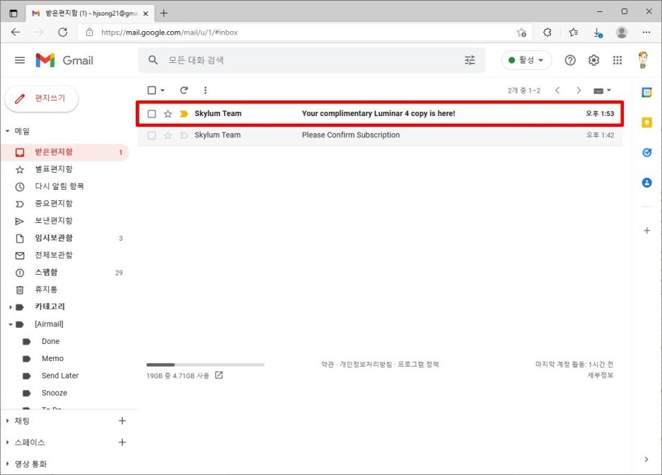
Task: Open the Gmail main menu hamburger icon
Action: coord(20,60)
